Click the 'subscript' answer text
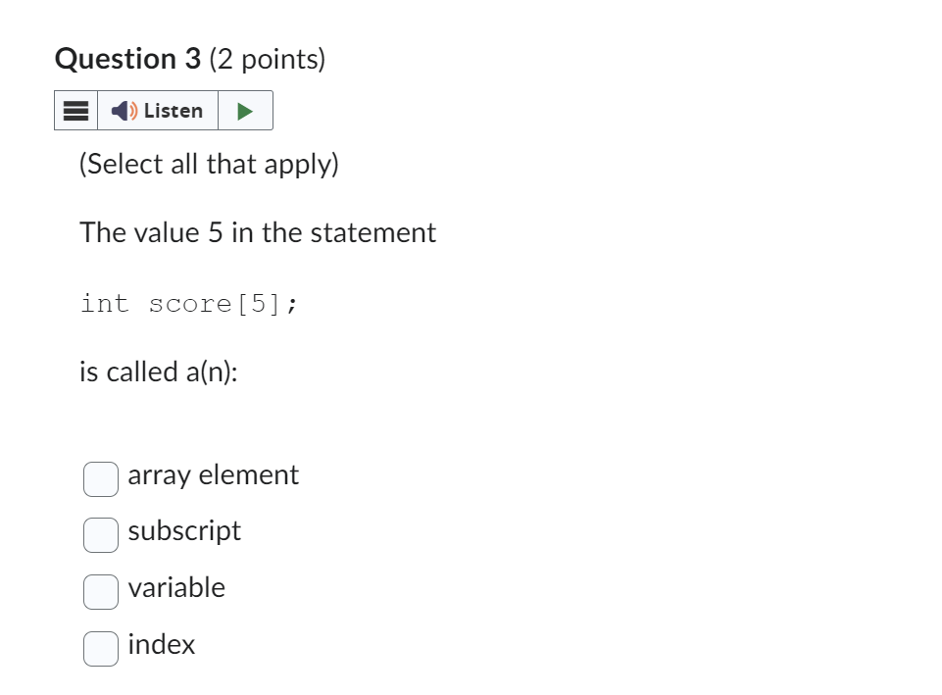 coord(184,531)
